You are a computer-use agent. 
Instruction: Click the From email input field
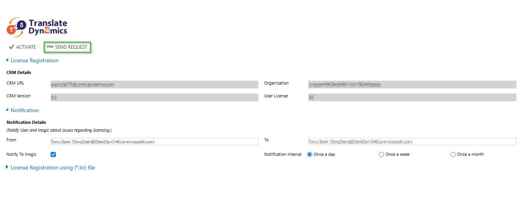154,142
